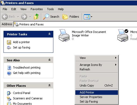
Task: Collapse the Other Places panel
Action: pos(49,85)
